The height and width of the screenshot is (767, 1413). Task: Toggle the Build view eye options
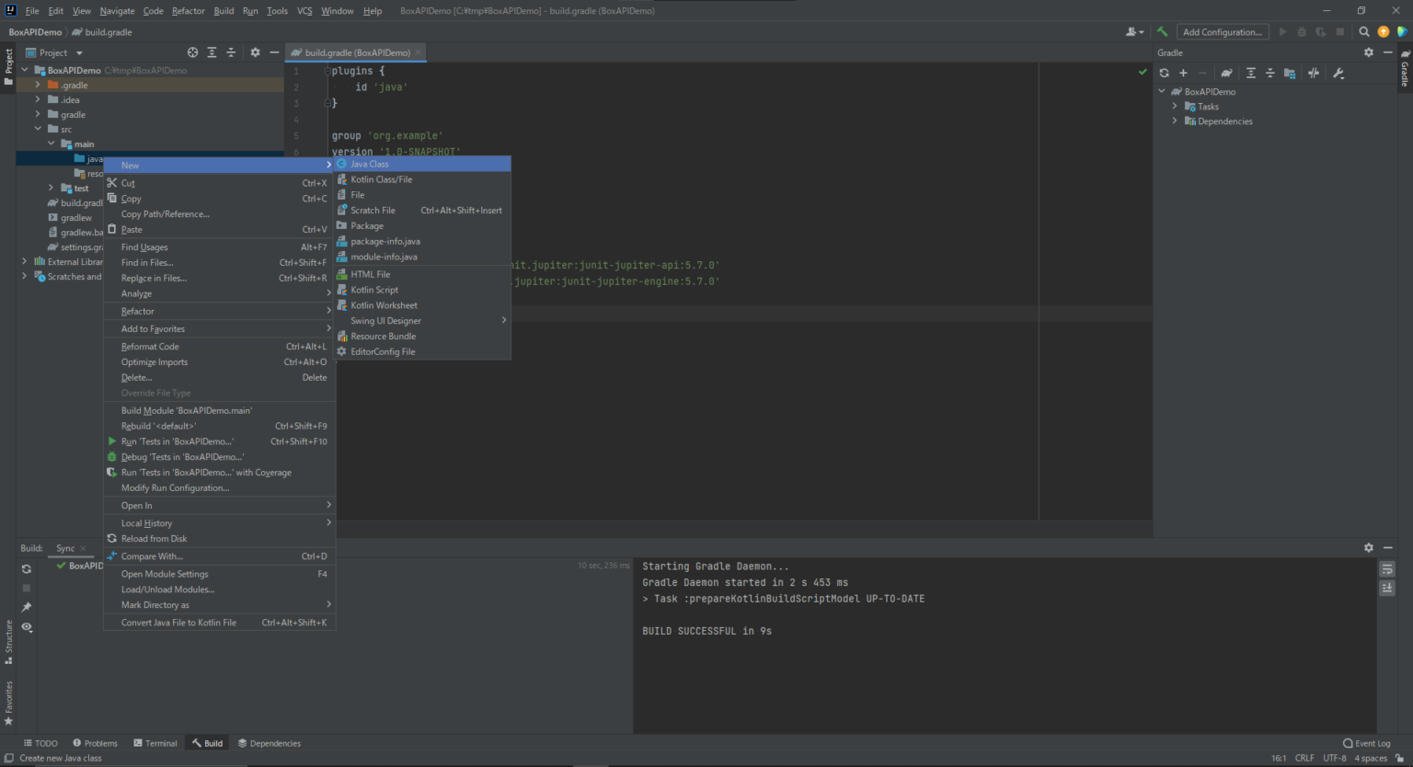27,627
